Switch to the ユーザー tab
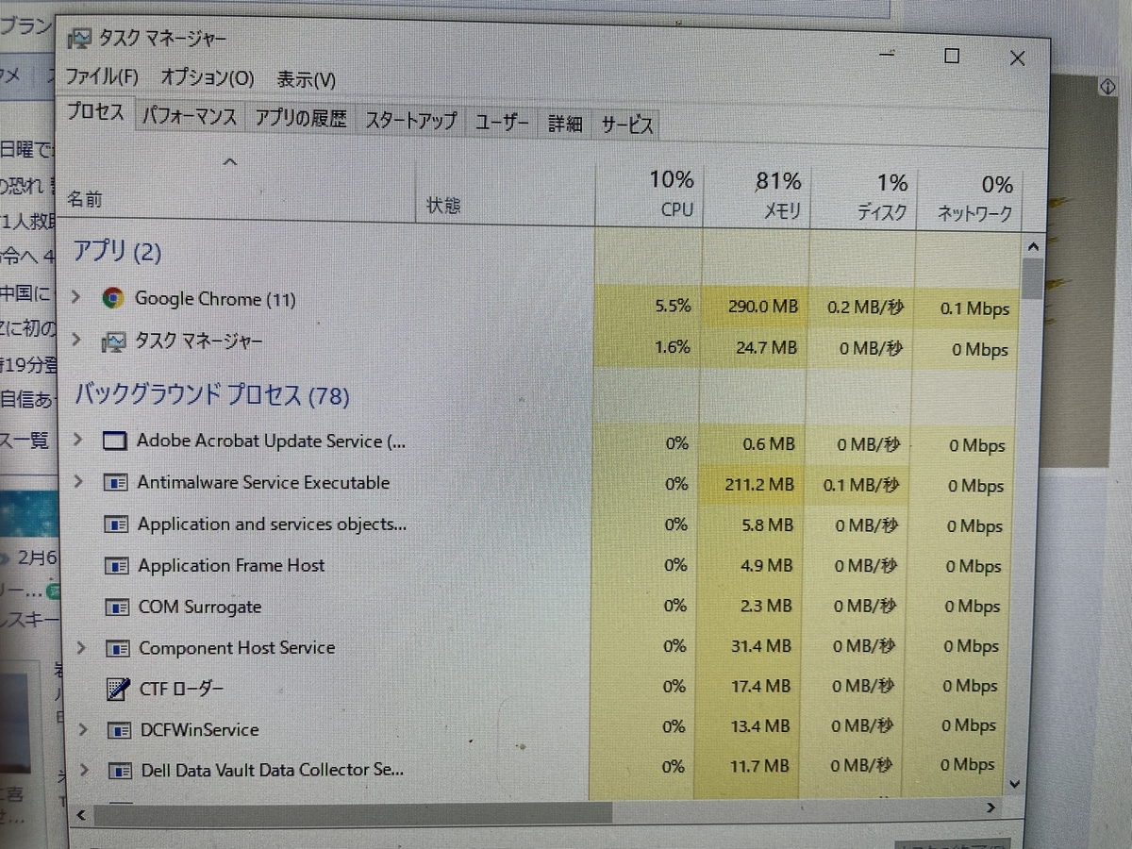 click(x=502, y=123)
